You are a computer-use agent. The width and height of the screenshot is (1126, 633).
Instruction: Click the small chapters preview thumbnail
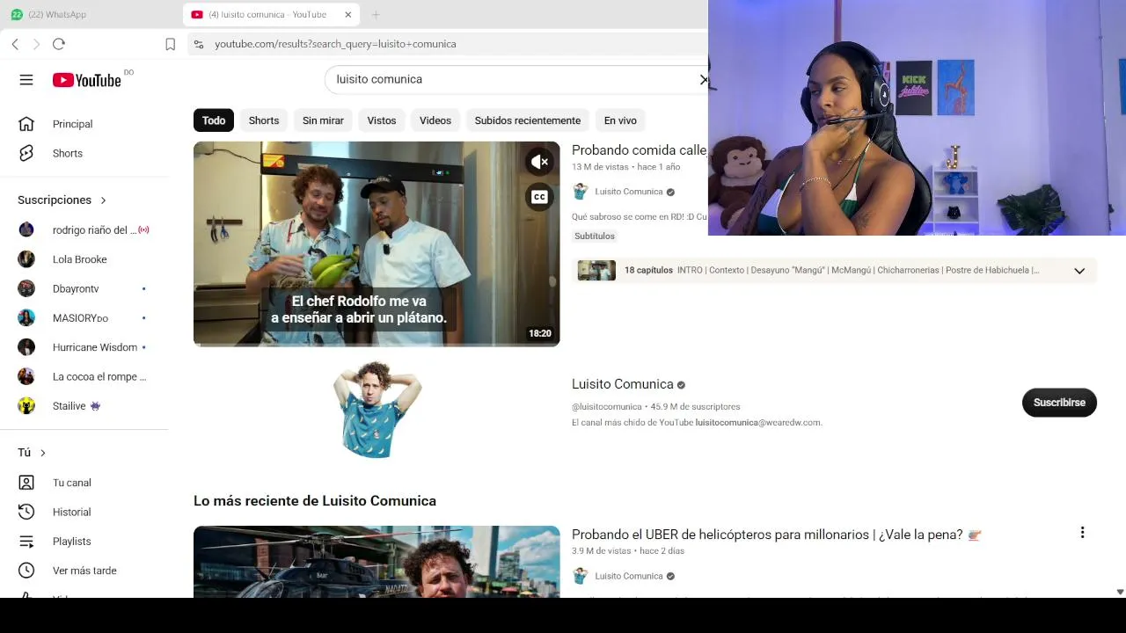(596, 271)
